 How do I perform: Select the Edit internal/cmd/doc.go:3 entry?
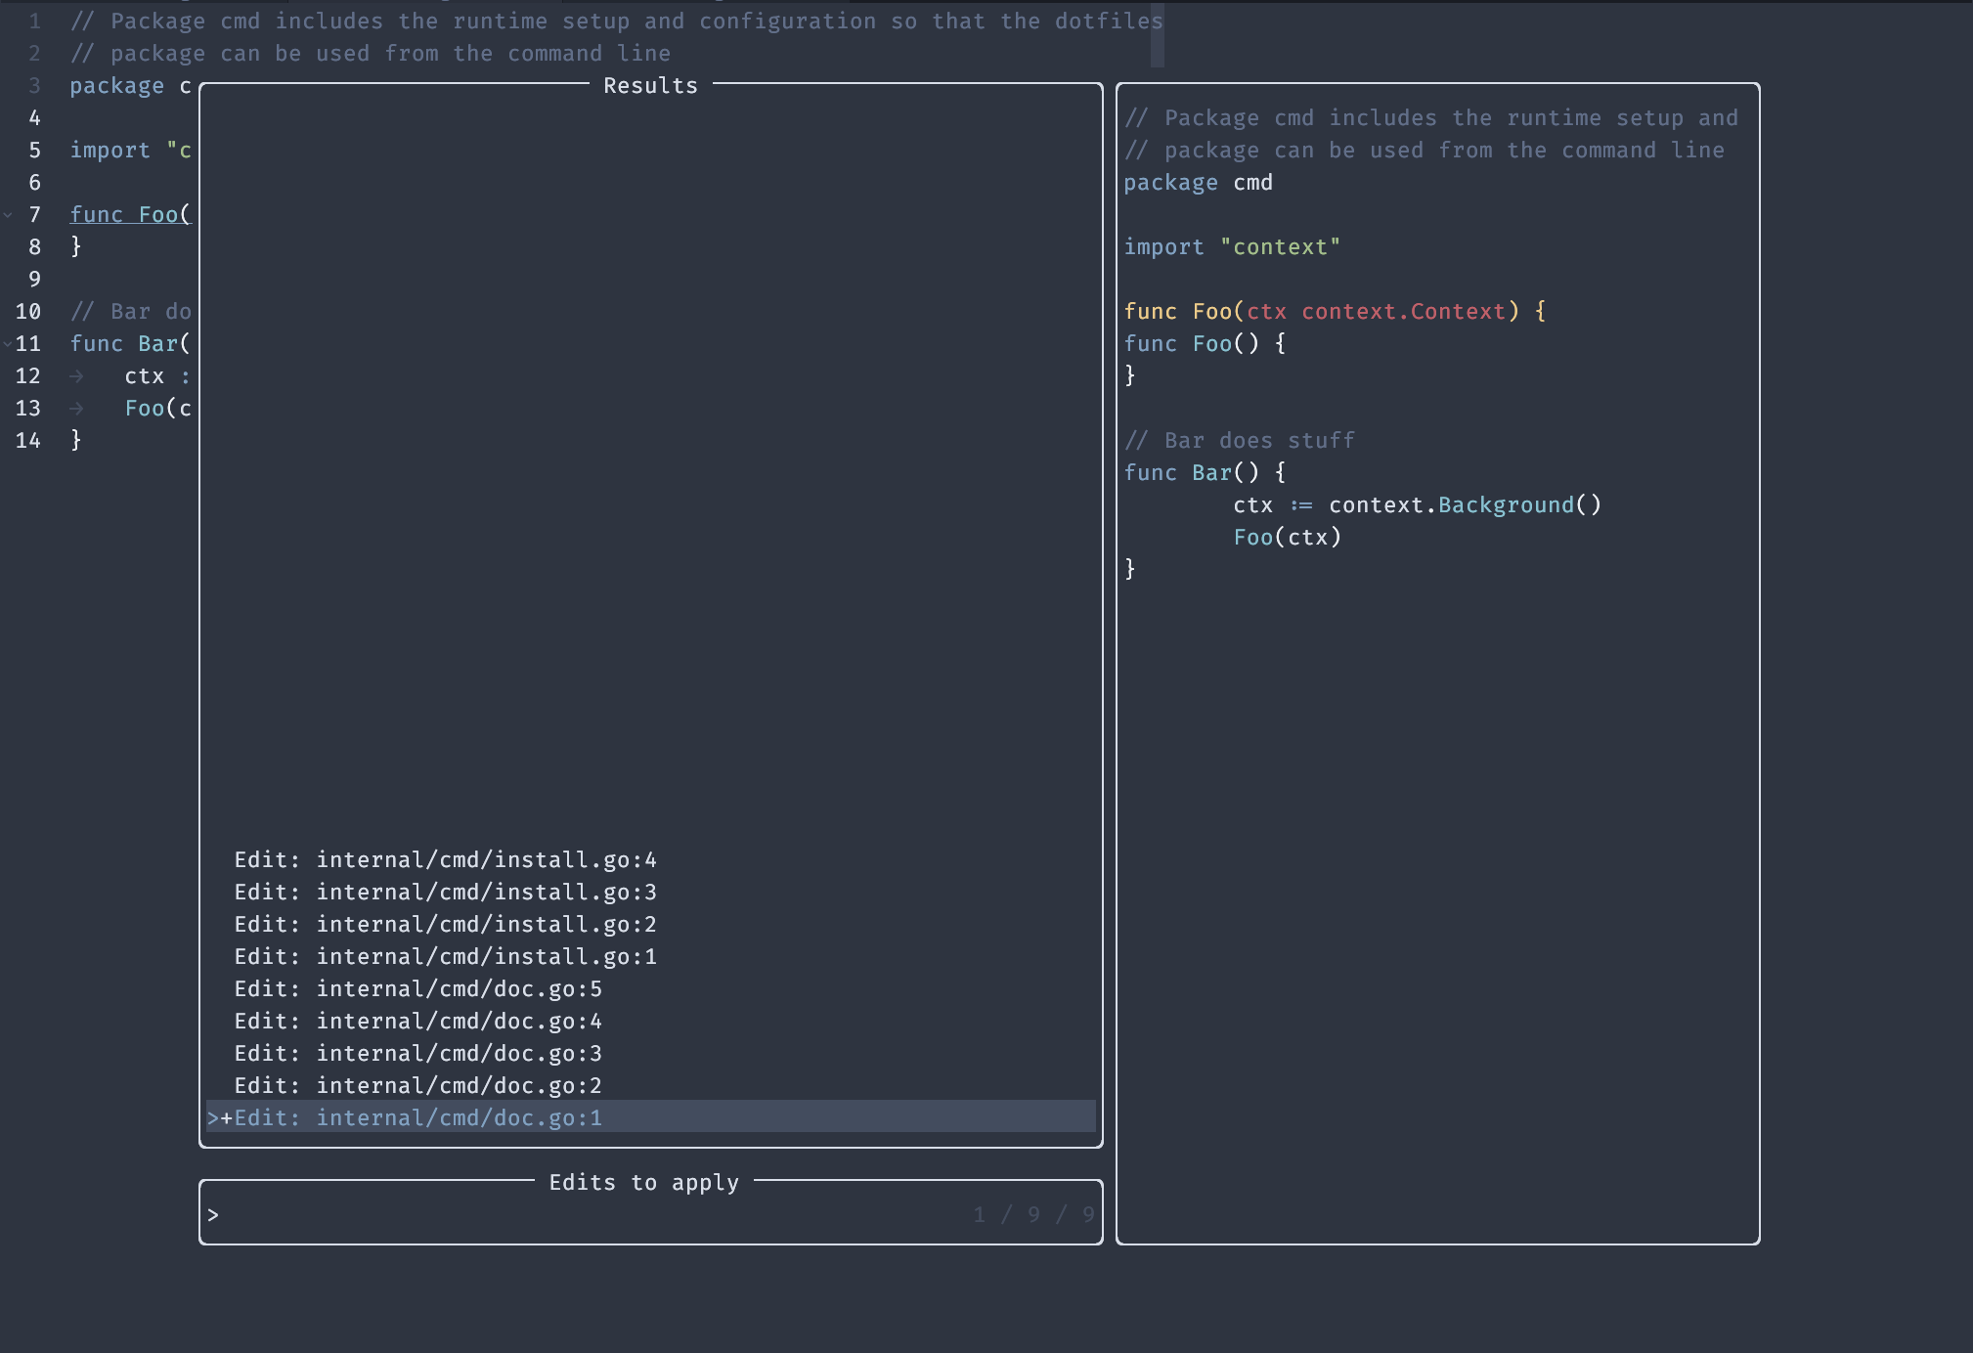click(417, 1053)
